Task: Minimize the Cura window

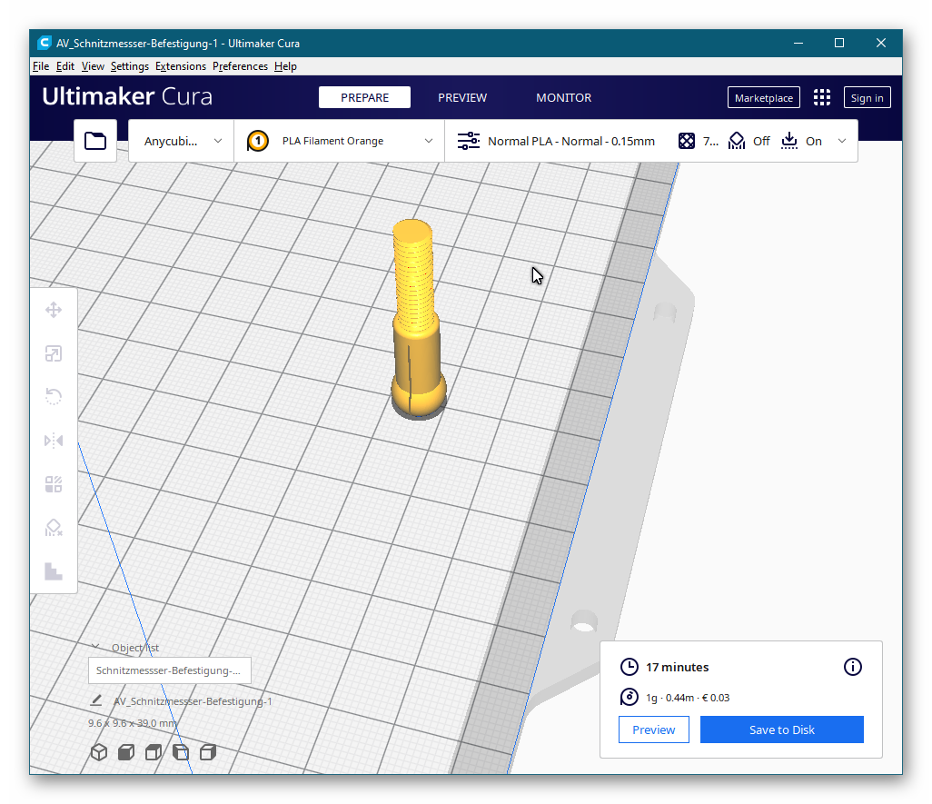Action: tap(798, 43)
